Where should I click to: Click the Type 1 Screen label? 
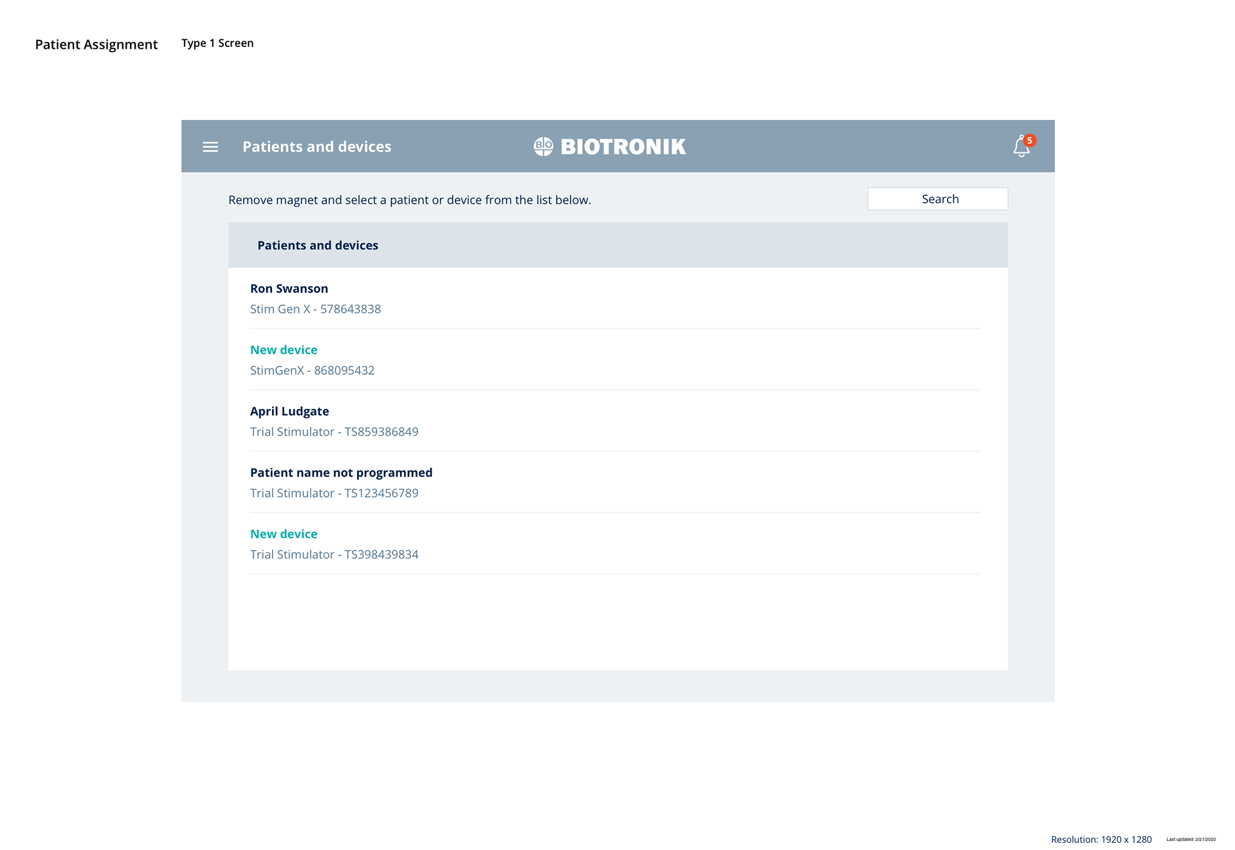point(217,43)
